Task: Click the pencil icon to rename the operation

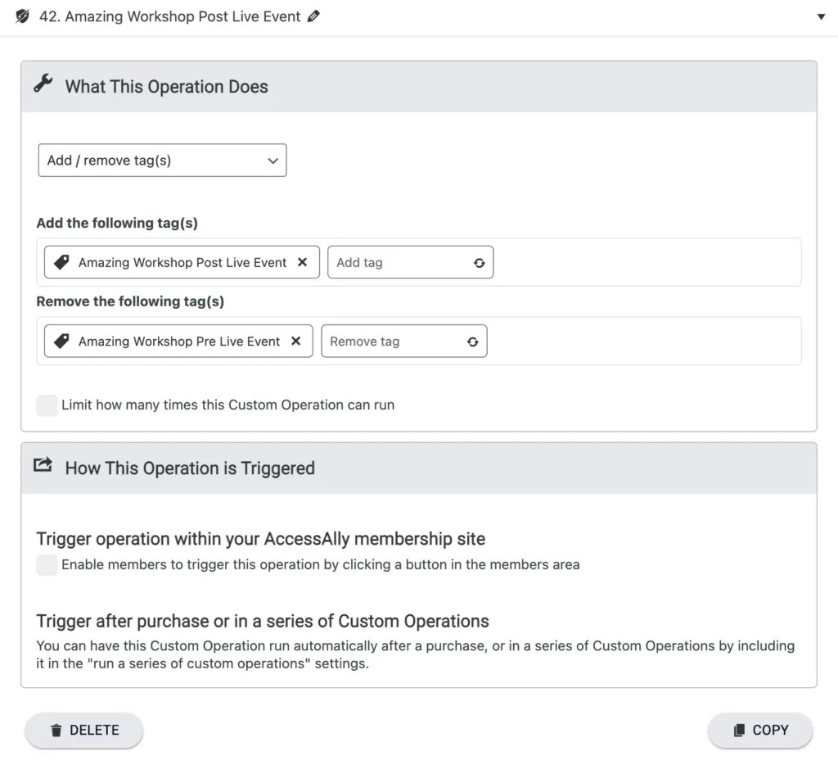Action: pyautogui.click(x=313, y=16)
